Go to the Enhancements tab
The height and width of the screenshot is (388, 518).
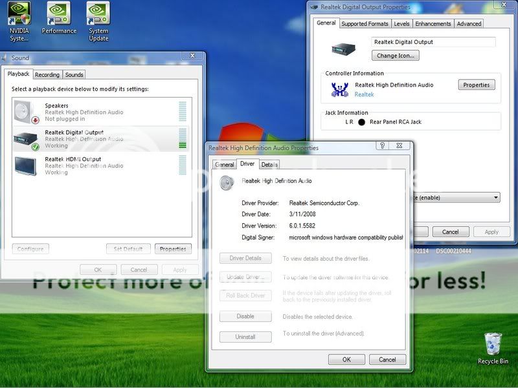pos(433,24)
